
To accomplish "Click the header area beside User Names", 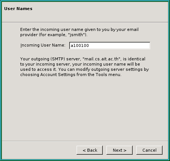I will [x=100, y=12].
